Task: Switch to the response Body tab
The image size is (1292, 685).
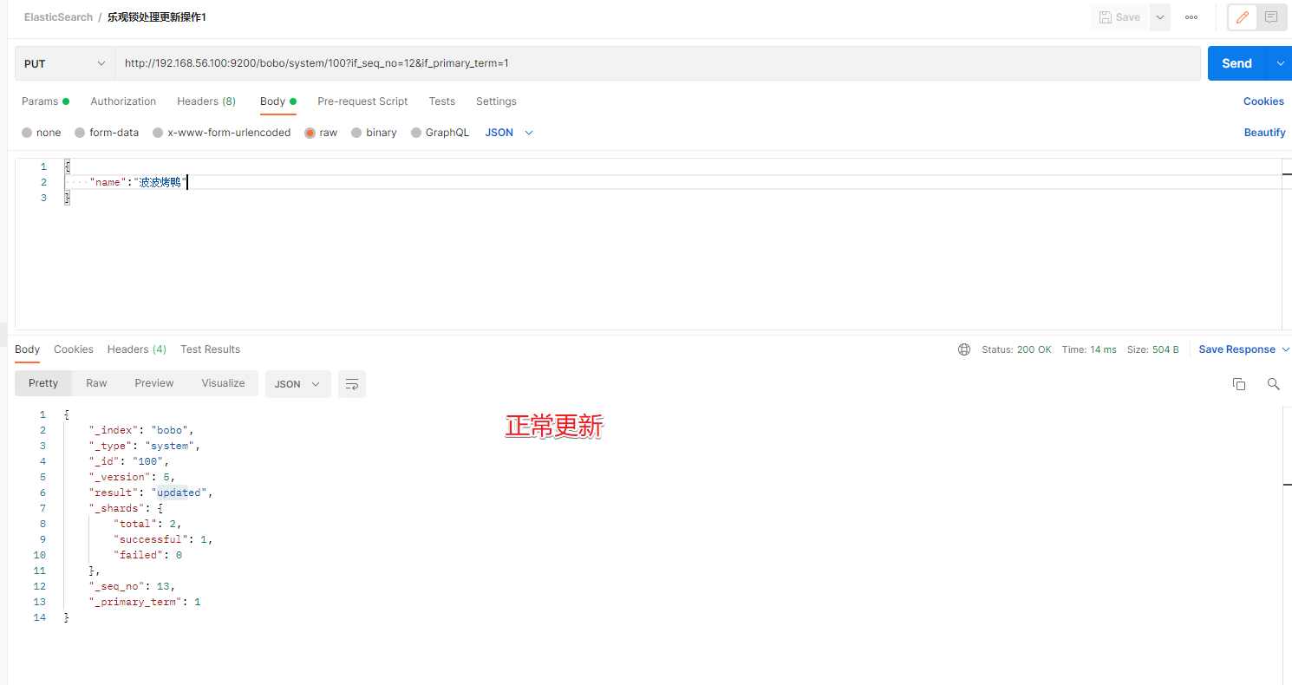Action: tap(28, 349)
